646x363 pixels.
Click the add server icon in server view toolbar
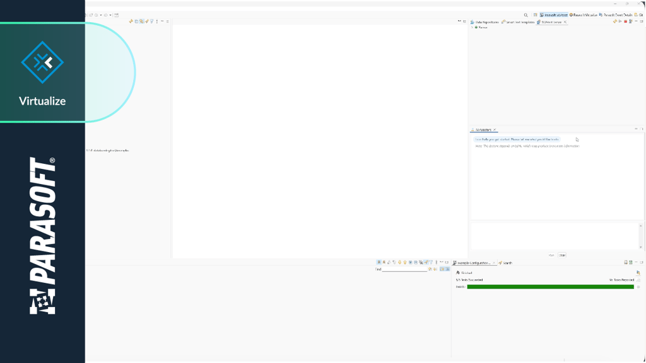click(x=631, y=21)
